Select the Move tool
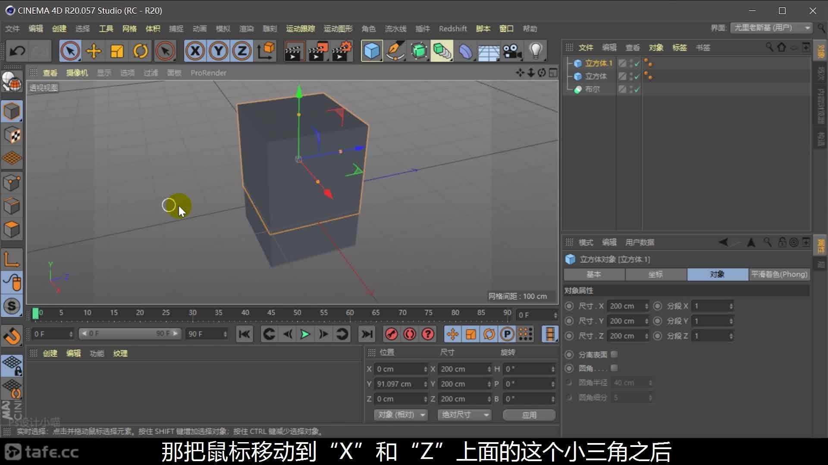828x465 pixels. 94,51
